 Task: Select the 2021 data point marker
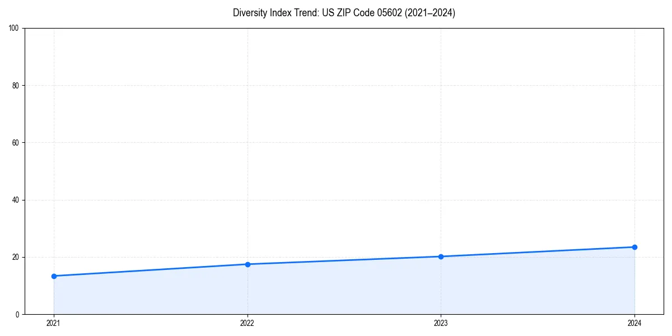pyautogui.click(x=53, y=276)
